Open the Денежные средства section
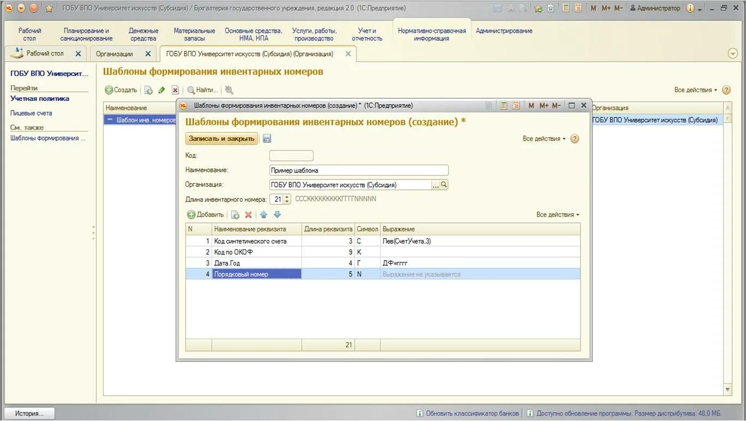This screenshot has height=421, width=746. [x=143, y=35]
